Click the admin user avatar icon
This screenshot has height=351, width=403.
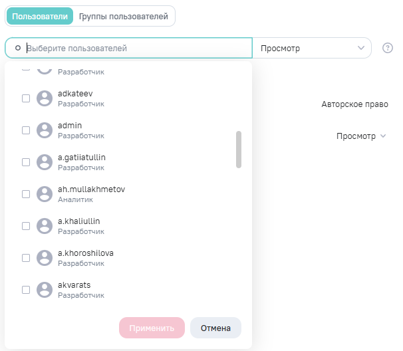click(x=45, y=130)
